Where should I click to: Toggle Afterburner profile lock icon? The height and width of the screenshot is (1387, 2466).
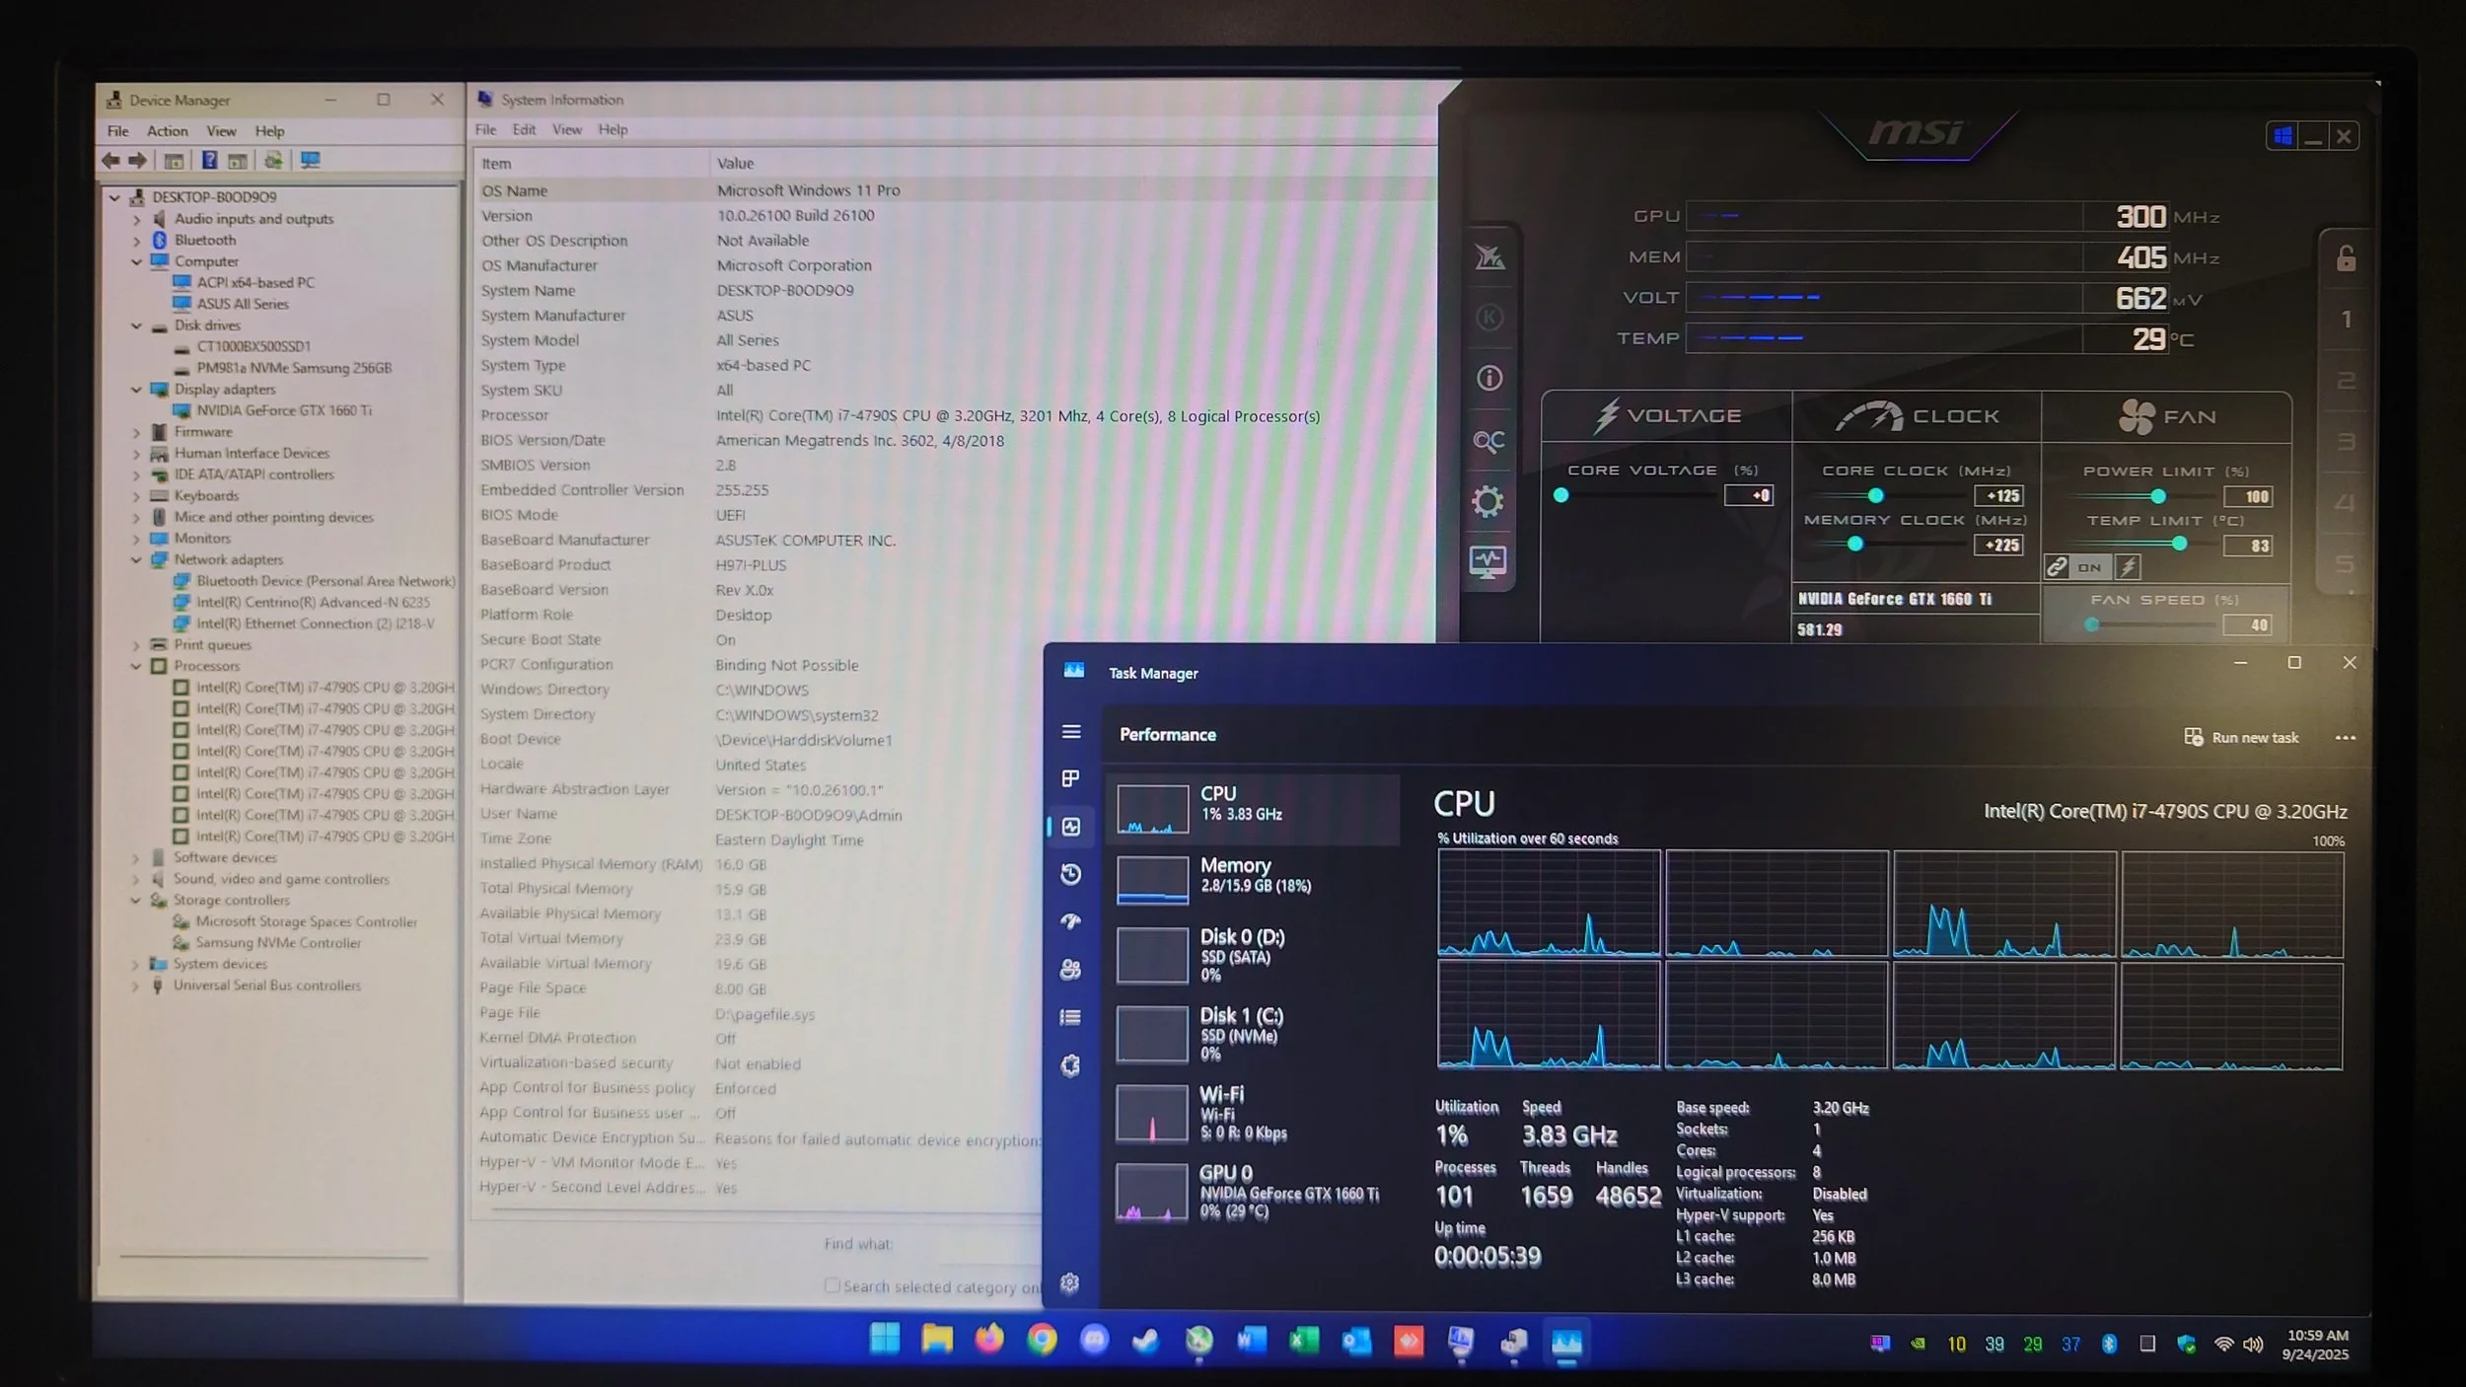click(2346, 259)
